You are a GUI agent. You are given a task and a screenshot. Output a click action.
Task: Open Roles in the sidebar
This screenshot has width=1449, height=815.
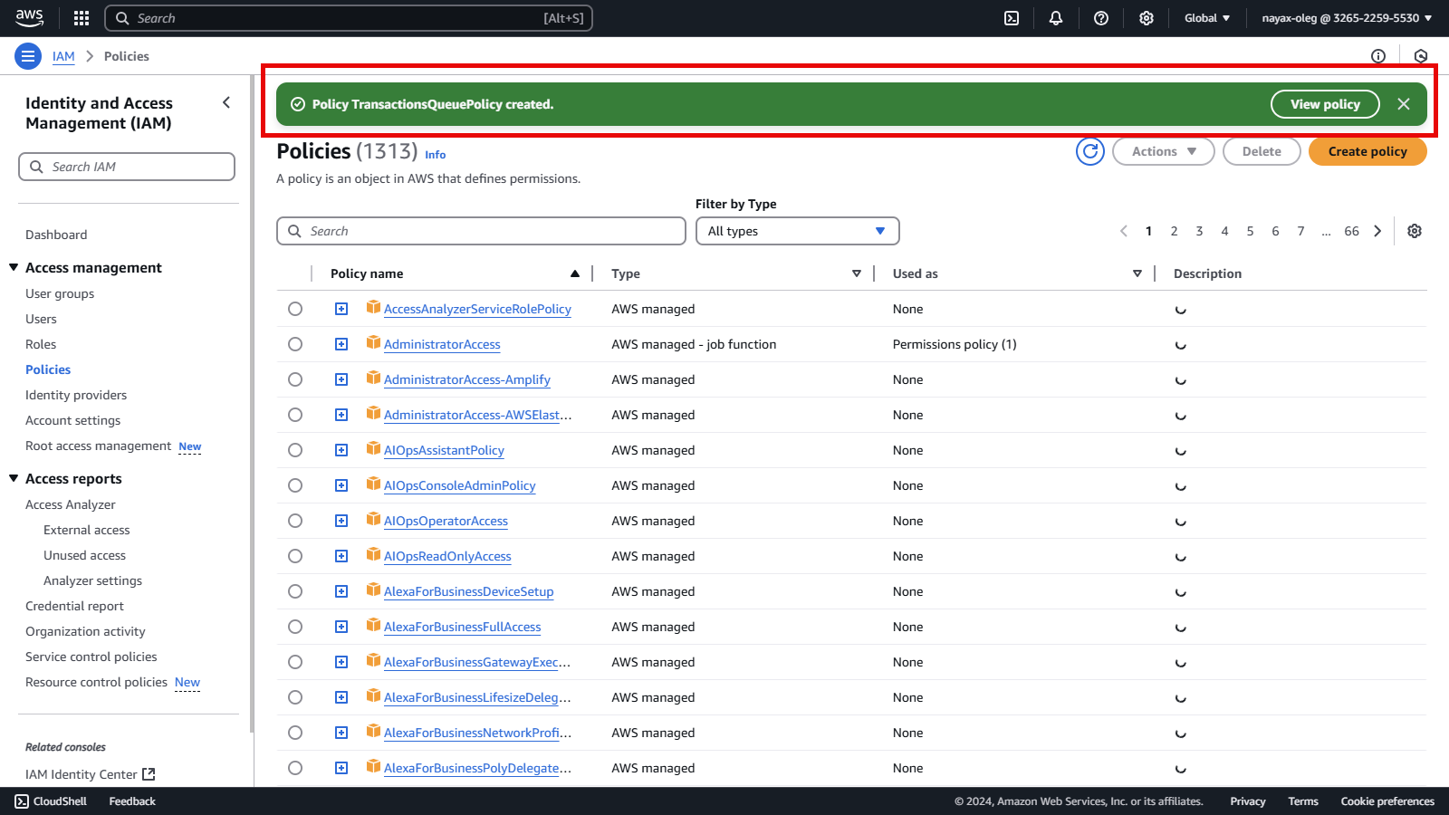pyautogui.click(x=41, y=344)
